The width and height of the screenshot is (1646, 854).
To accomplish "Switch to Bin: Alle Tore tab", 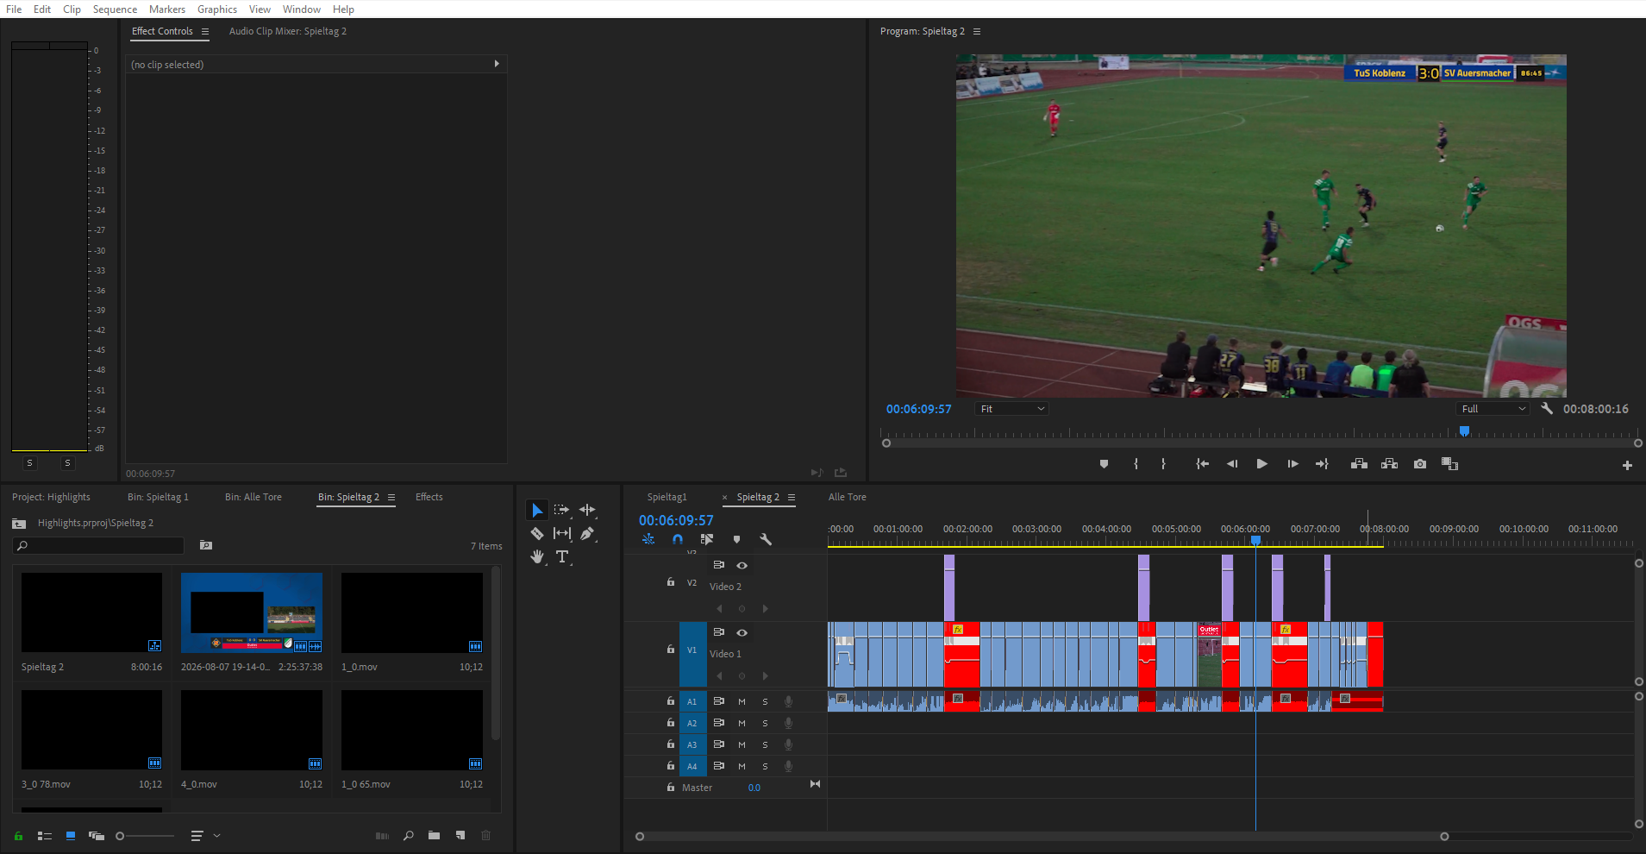I will point(253,497).
